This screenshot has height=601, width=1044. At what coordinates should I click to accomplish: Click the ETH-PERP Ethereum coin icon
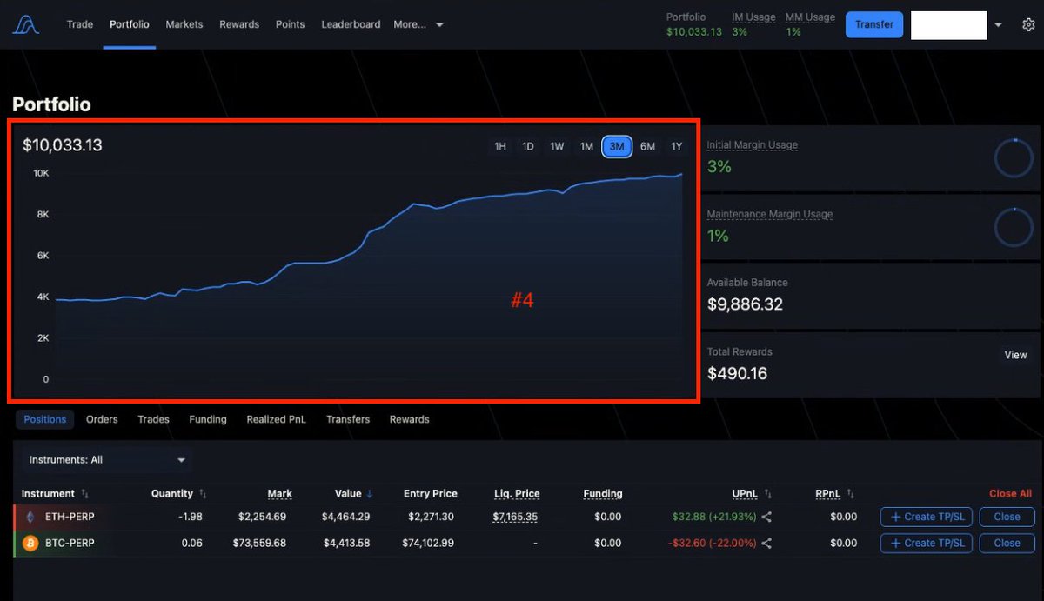tap(31, 517)
